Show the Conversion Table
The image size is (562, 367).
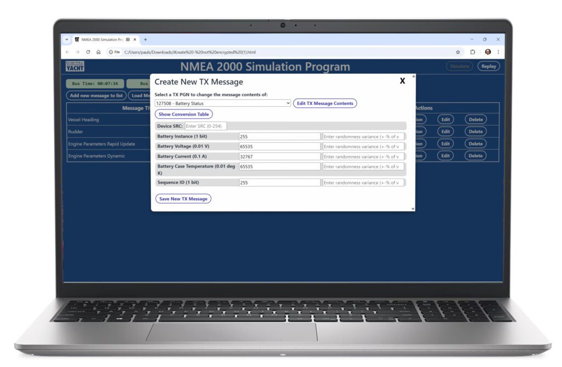point(183,114)
